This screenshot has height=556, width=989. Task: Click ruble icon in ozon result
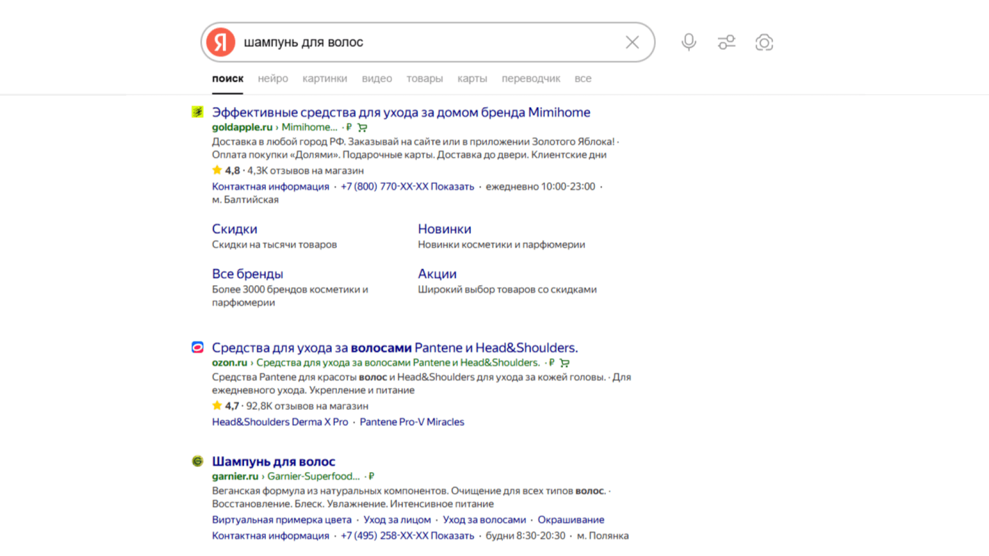(551, 362)
